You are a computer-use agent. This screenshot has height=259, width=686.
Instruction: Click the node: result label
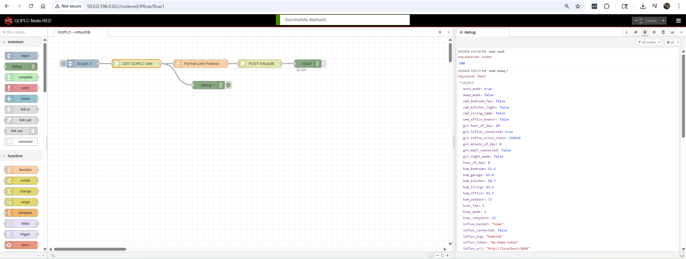click(x=497, y=52)
